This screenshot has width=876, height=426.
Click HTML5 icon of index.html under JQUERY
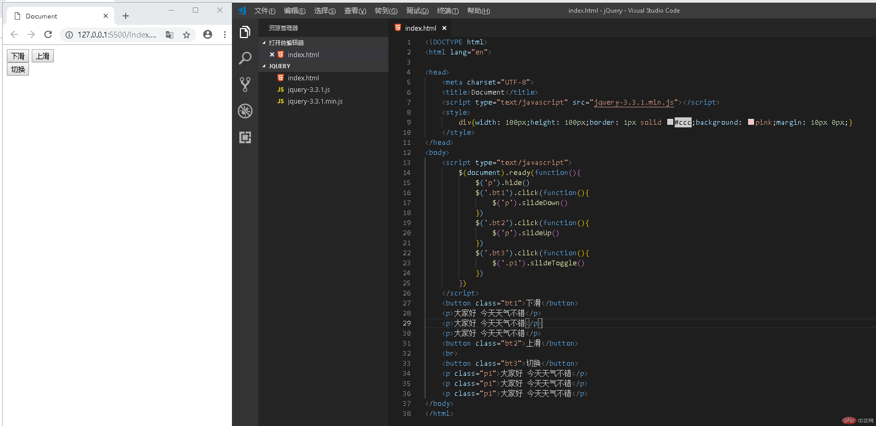click(281, 78)
